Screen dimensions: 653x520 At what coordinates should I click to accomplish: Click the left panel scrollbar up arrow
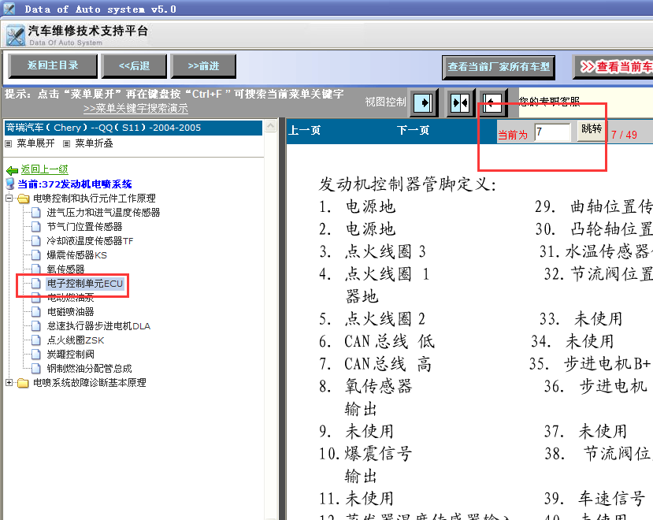[271, 126]
